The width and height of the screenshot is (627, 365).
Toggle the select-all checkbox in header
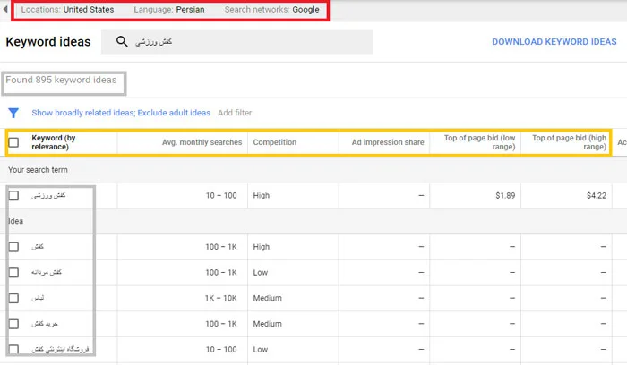click(13, 142)
